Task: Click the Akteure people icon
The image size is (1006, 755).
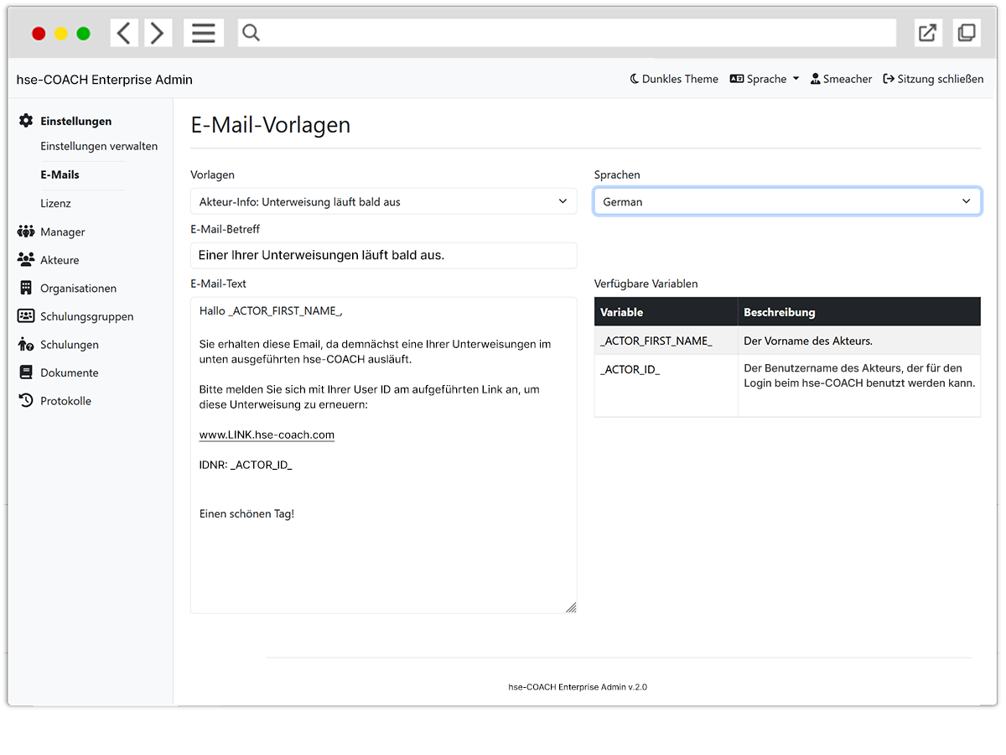Action: (26, 260)
